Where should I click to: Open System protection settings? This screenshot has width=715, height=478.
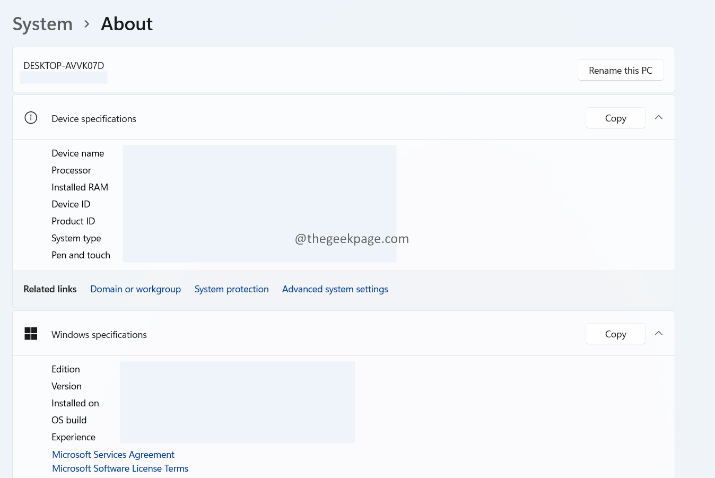[231, 289]
